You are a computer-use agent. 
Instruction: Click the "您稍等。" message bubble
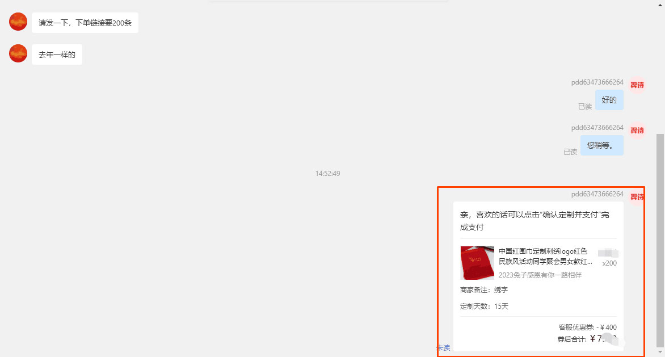click(x=601, y=145)
